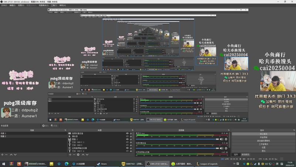The image size is (296, 167).
Task: Switch to the 控件 tab at dock bottom
Action: pos(236,155)
